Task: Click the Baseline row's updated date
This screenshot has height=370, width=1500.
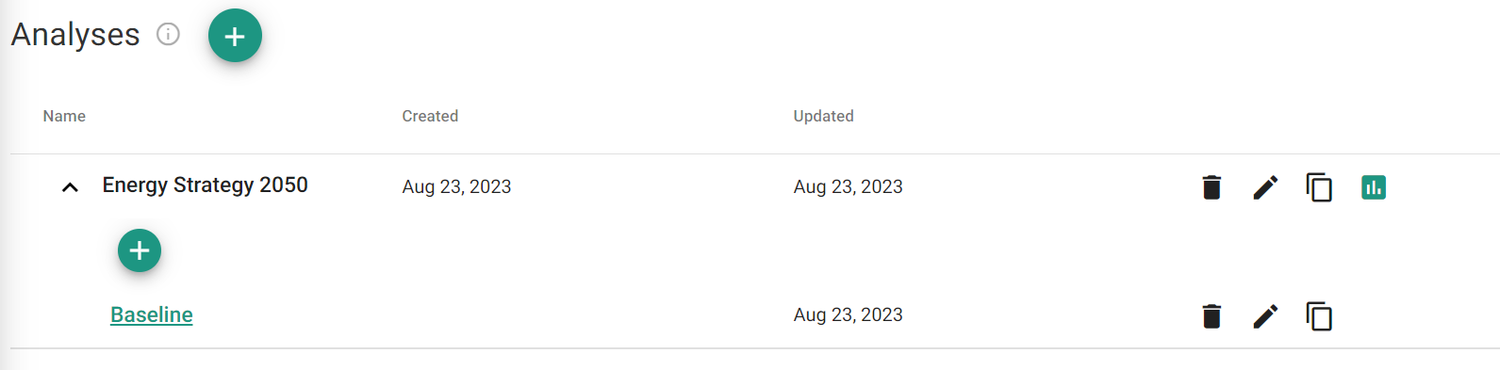Action: click(x=848, y=314)
